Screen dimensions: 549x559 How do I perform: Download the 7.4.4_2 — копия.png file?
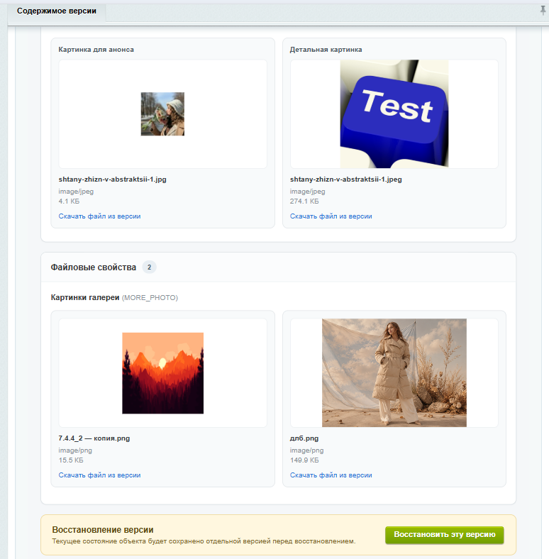coord(99,475)
